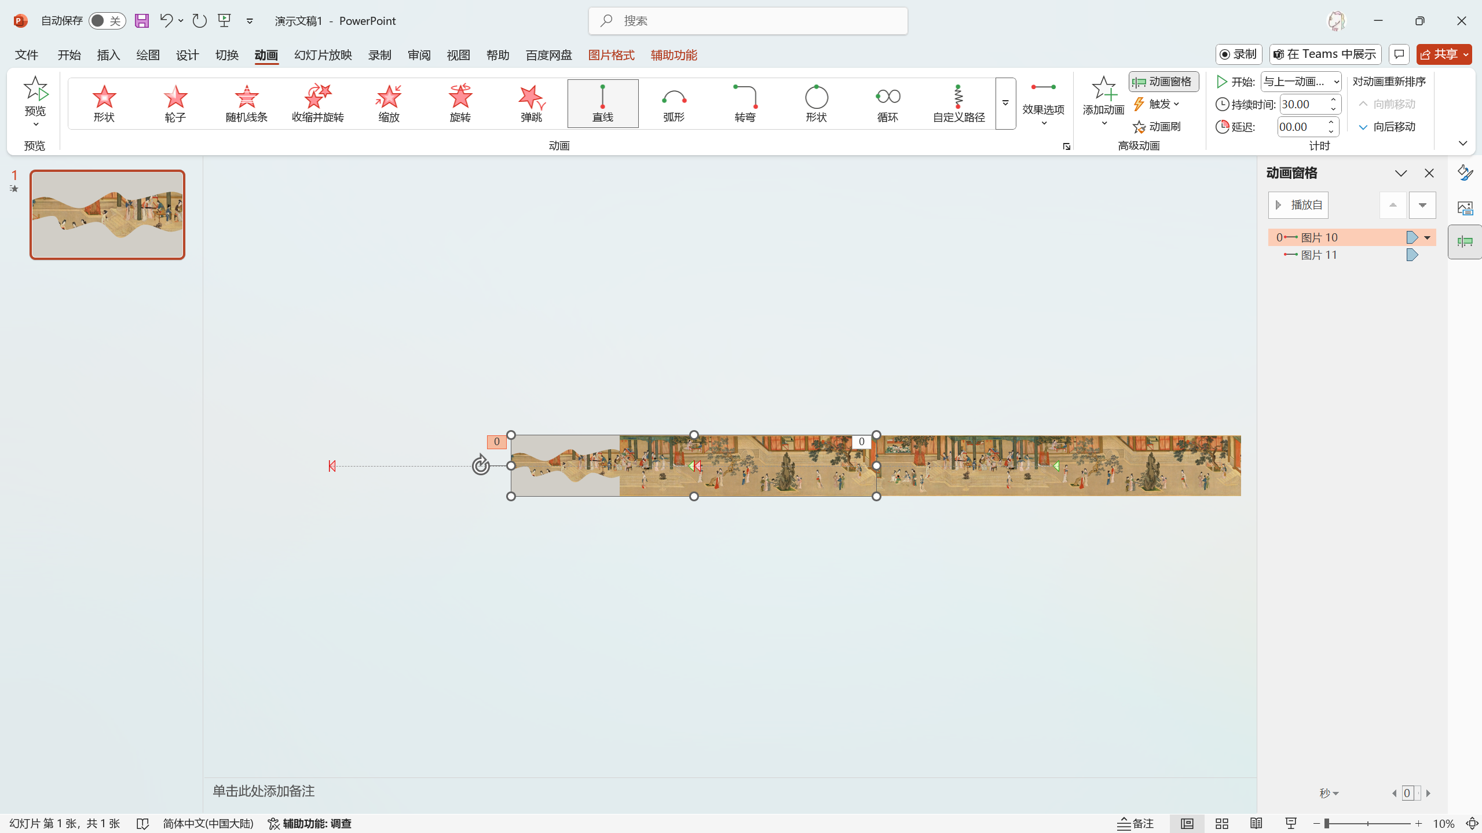Select the 直线 motion path
1482x833 pixels.
(603, 104)
